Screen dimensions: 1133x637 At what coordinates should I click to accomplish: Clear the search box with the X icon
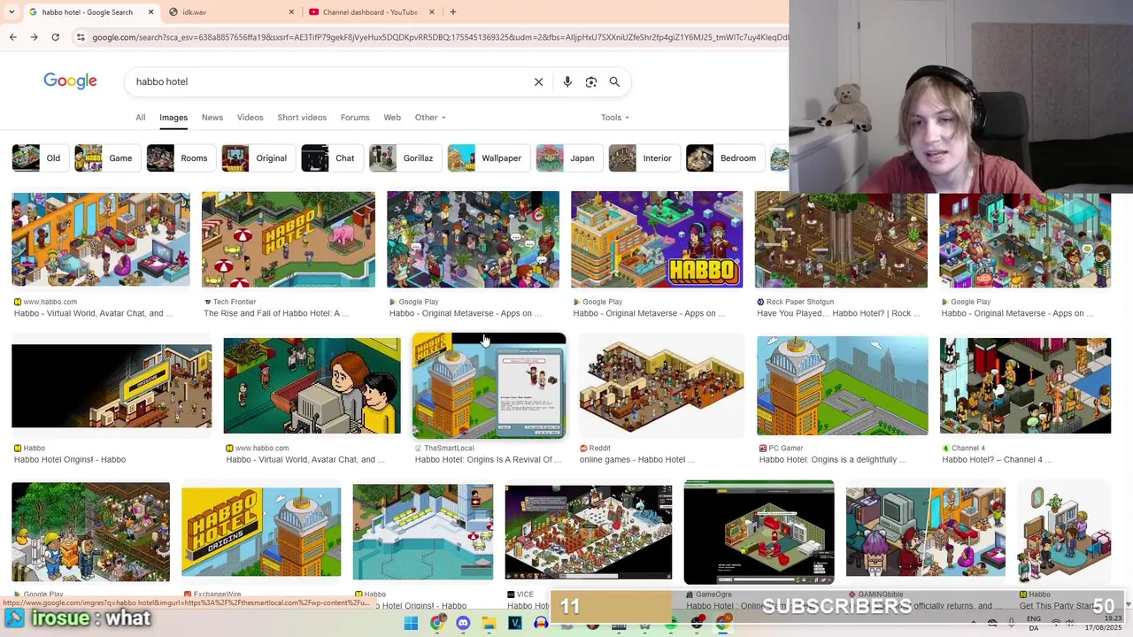click(538, 81)
